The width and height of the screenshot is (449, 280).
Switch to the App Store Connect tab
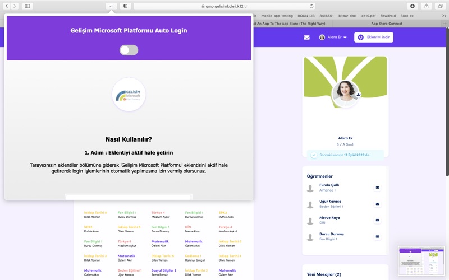387,24
